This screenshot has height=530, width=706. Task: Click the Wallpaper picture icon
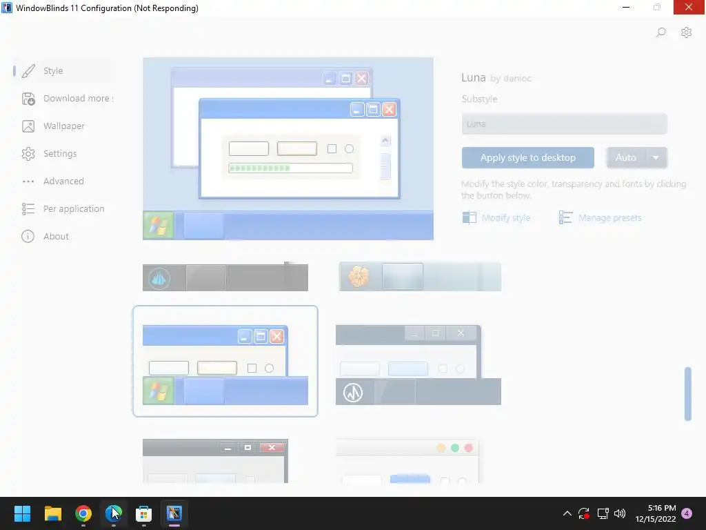28,126
